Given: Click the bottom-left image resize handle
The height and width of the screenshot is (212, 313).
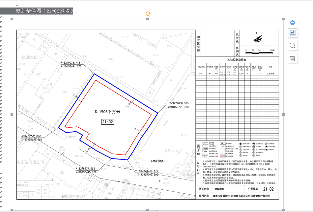Looking at the screenshot, I should tap(12, 210).
